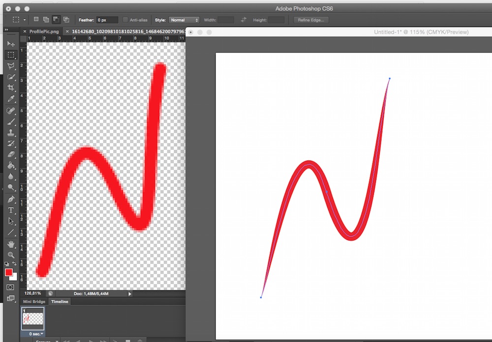Image resolution: width=492 pixels, height=342 pixels.
Task: Expand the toolbox with double-arrow icon
Action: [x=6, y=30]
